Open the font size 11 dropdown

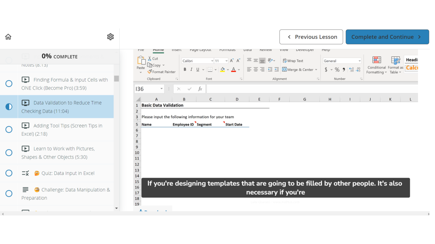pyautogui.click(x=225, y=61)
